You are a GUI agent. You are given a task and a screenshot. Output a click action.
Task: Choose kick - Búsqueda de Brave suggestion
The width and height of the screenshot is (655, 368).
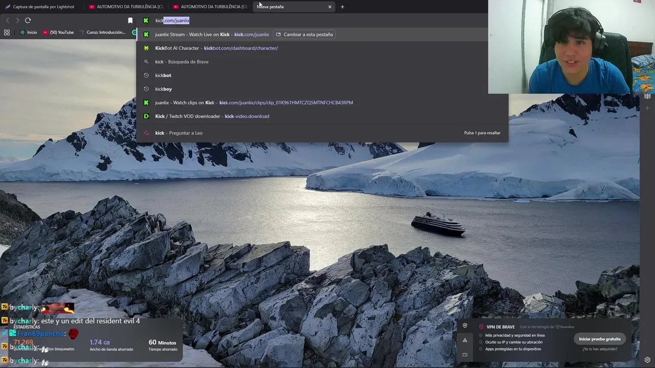pyautogui.click(x=322, y=62)
